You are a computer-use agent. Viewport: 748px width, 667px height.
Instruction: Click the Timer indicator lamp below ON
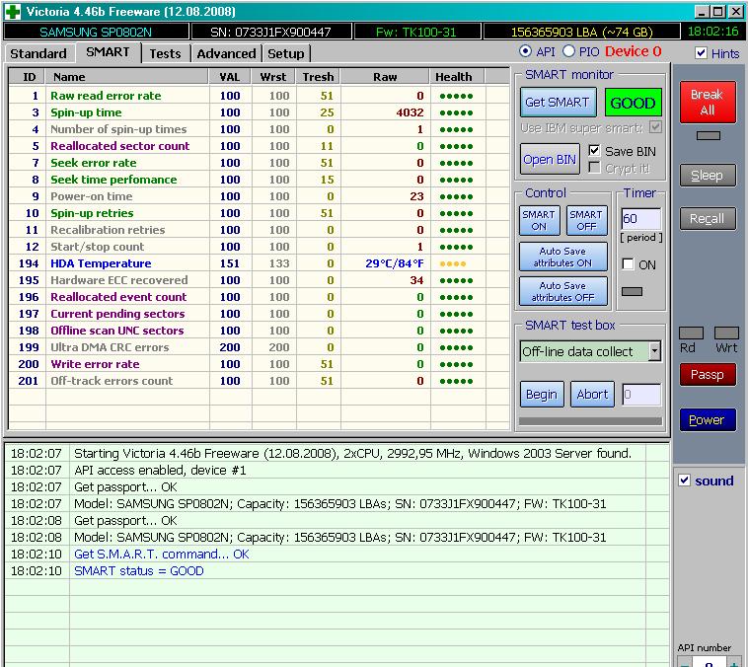click(x=633, y=291)
